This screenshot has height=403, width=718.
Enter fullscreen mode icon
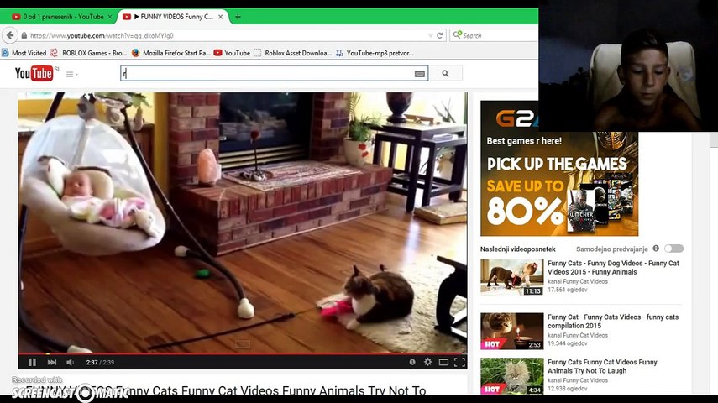pyautogui.click(x=459, y=362)
